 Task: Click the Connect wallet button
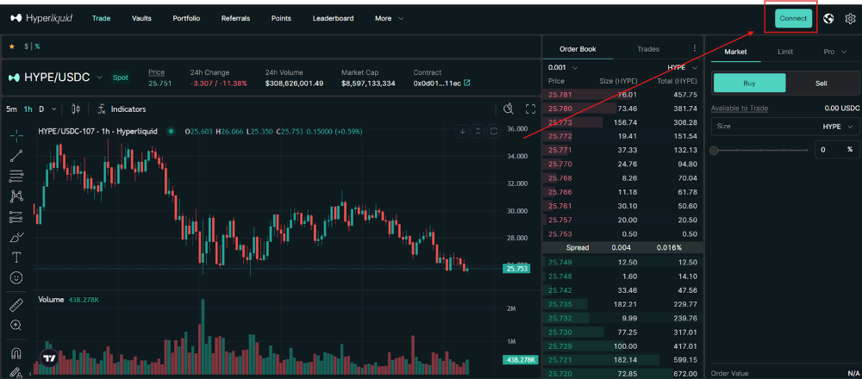click(793, 18)
